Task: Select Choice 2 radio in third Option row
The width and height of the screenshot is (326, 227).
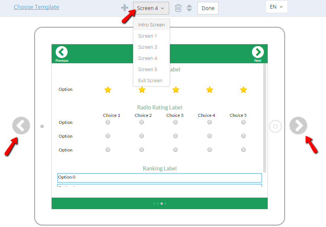Action: click(x=142, y=150)
